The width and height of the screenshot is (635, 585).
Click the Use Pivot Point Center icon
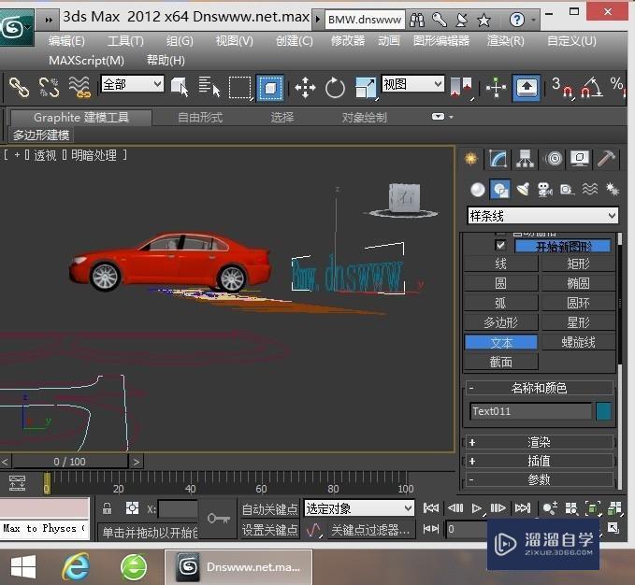tap(462, 87)
